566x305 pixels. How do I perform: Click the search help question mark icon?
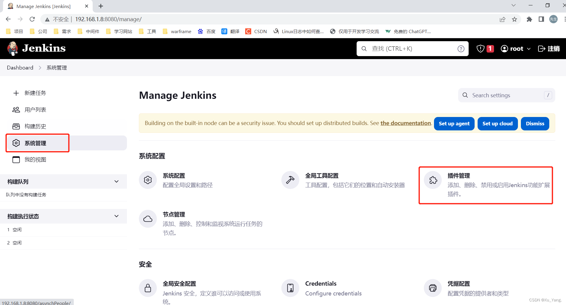(x=461, y=49)
